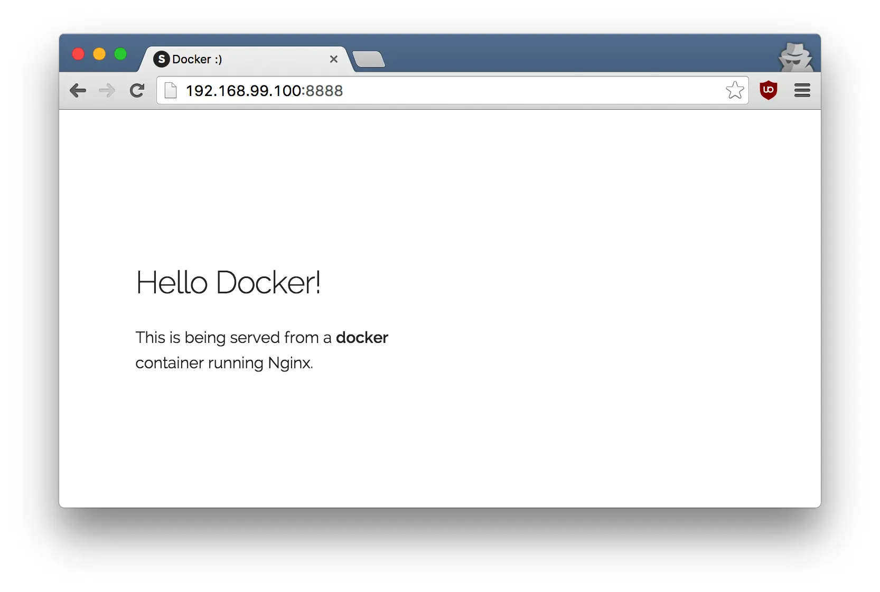This screenshot has height=592, width=880.
Task: Close the window with the red button
Action: pos(78,54)
